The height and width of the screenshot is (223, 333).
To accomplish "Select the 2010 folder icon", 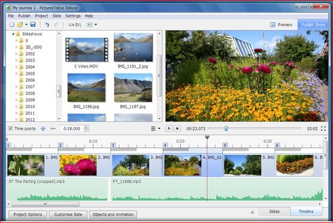I will [21, 106].
